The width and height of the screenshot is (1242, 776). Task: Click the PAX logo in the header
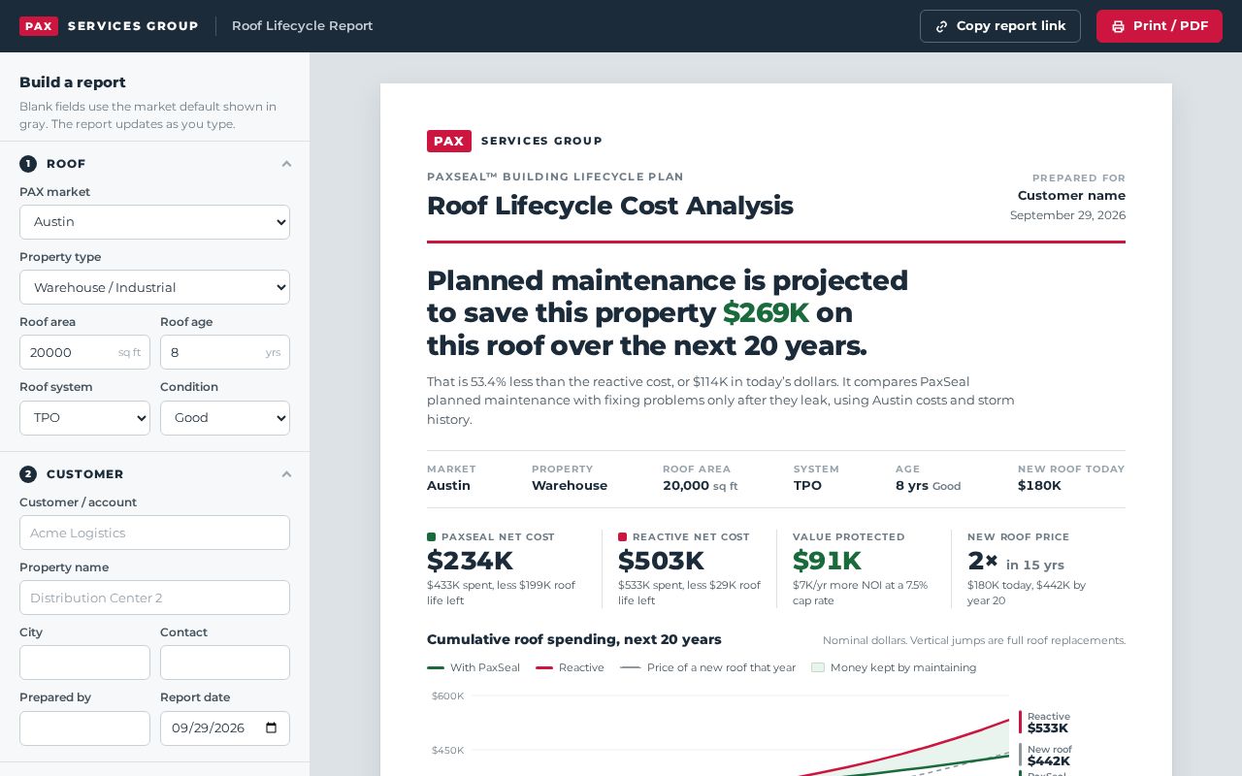39,26
